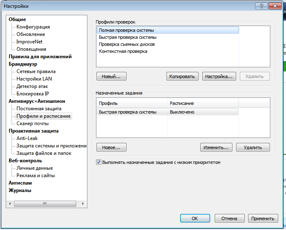
Task: Click Изменить... for assigned task
Action: (217, 147)
